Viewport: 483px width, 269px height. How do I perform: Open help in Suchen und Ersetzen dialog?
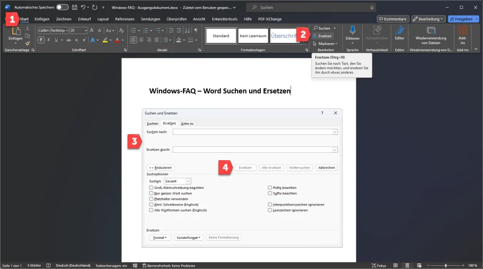322,113
